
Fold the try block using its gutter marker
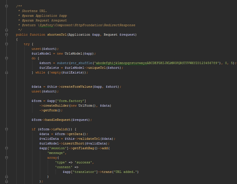[6, 44]
